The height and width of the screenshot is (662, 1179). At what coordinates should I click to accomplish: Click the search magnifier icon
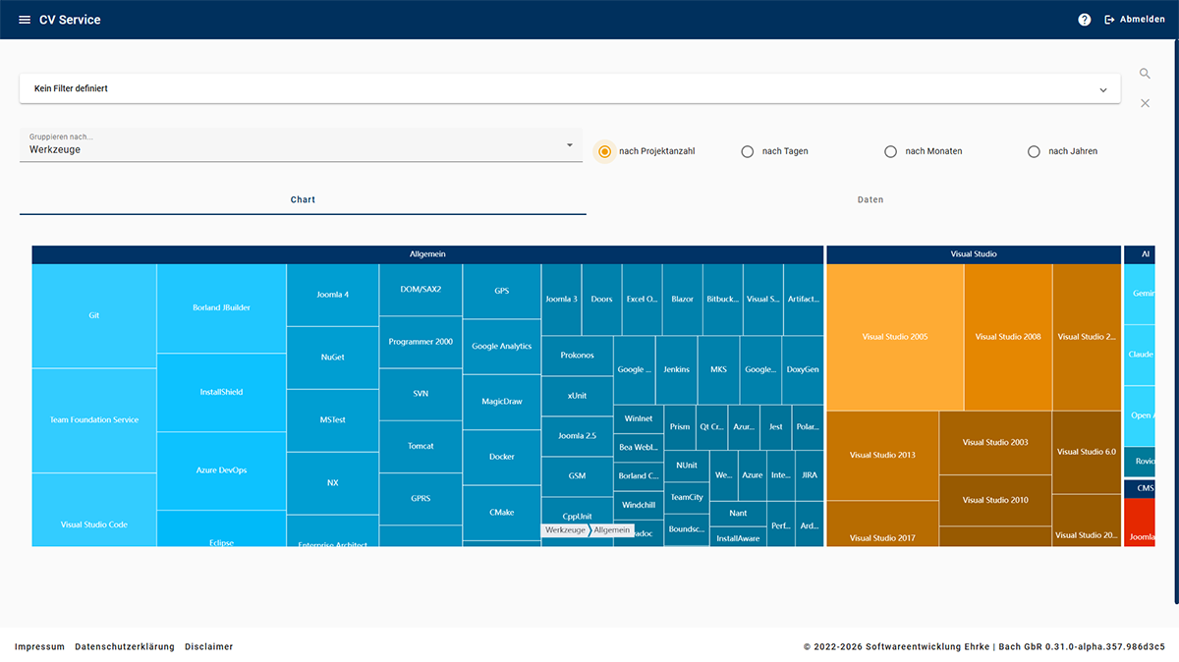click(x=1145, y=74)
